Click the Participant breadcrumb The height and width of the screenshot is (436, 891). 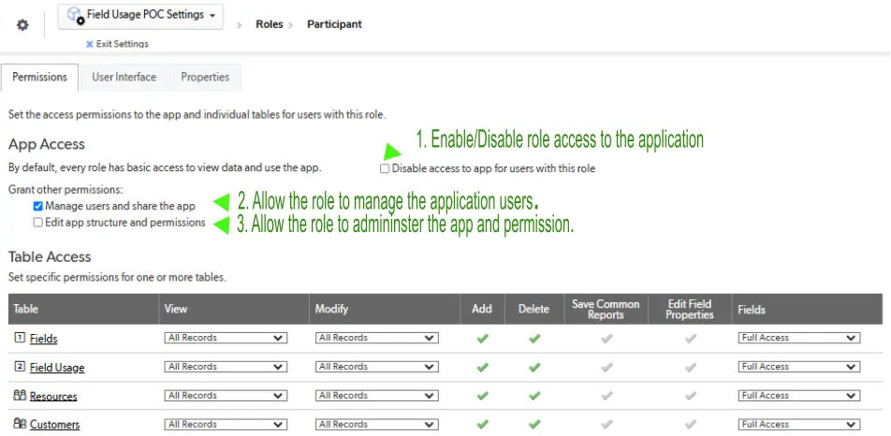click(335, 24)
